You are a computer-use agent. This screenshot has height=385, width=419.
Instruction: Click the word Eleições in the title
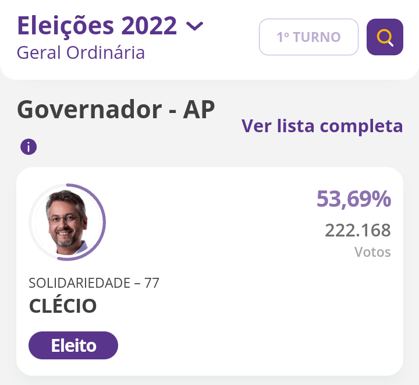click(x=65, y=26)
